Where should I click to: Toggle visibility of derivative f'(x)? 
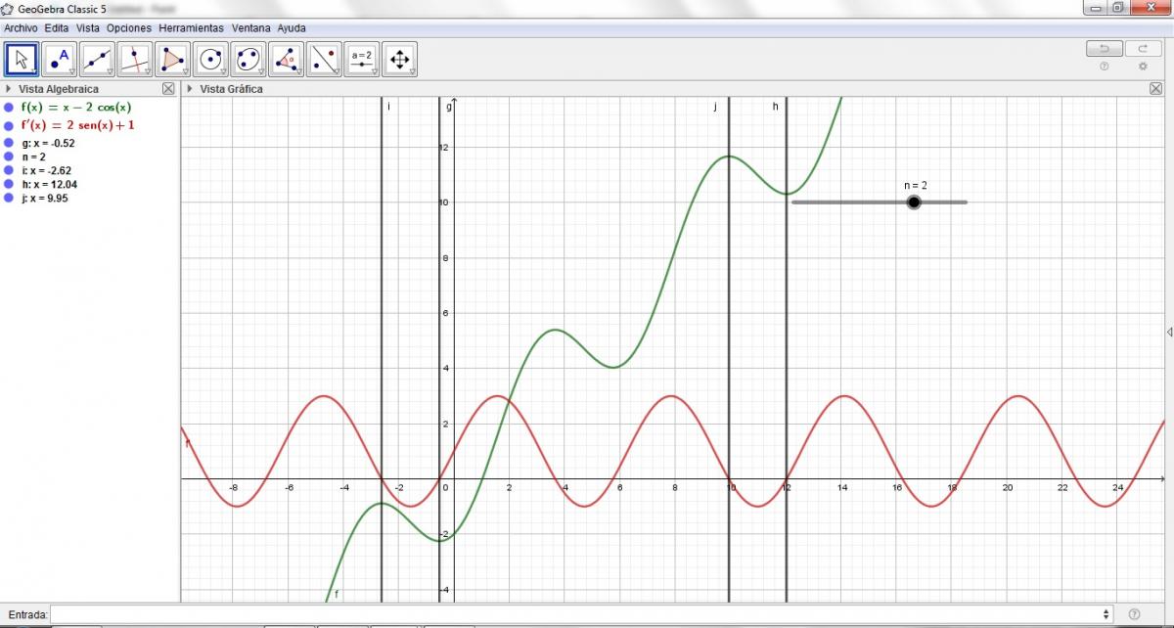(9, 125)
